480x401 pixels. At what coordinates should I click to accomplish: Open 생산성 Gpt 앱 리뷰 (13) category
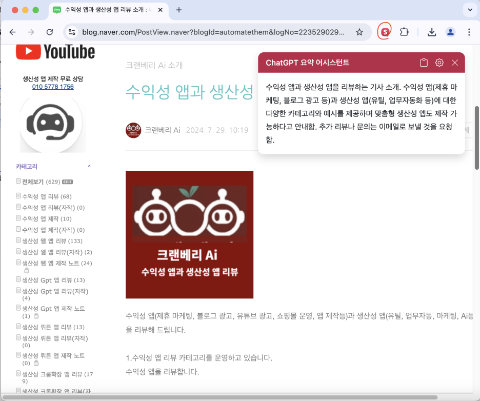coord(53,280)
